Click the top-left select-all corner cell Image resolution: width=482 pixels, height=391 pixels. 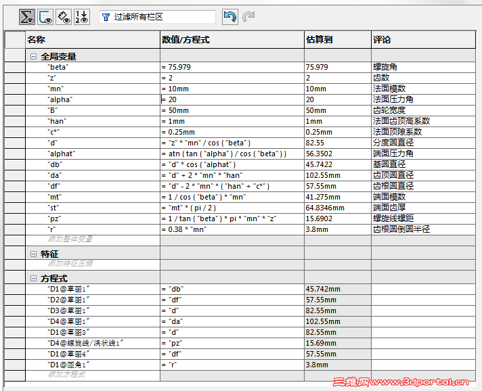15,40
